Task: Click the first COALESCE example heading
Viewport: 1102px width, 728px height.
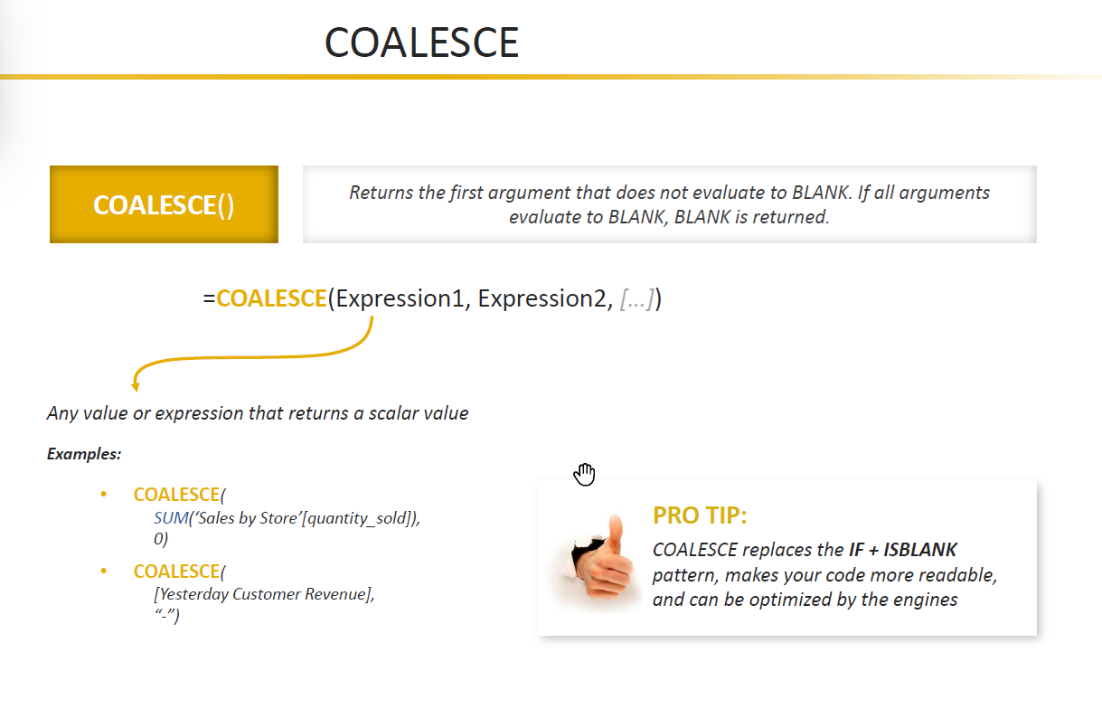Action: point(176,495)
